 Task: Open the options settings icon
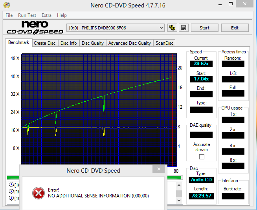tap(172, 27)
